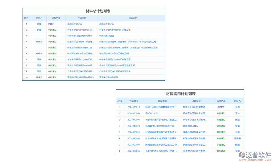274x164 pixels.
Task: Click 未提交 status in 材料需用计划列表
Action: (221, 107)
